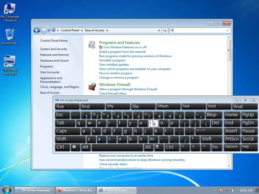The image size is (259, 194).
Task: Show hidden tray icons arrow
Action: (x=215, y=190)
